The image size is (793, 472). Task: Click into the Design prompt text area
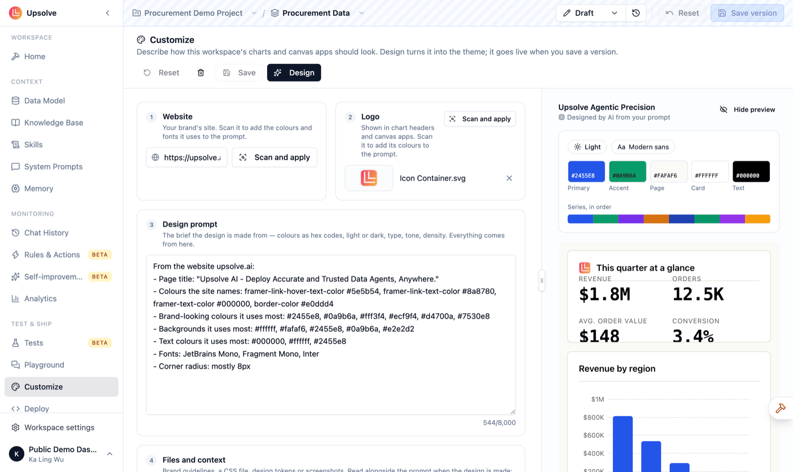tap(331, 335)
